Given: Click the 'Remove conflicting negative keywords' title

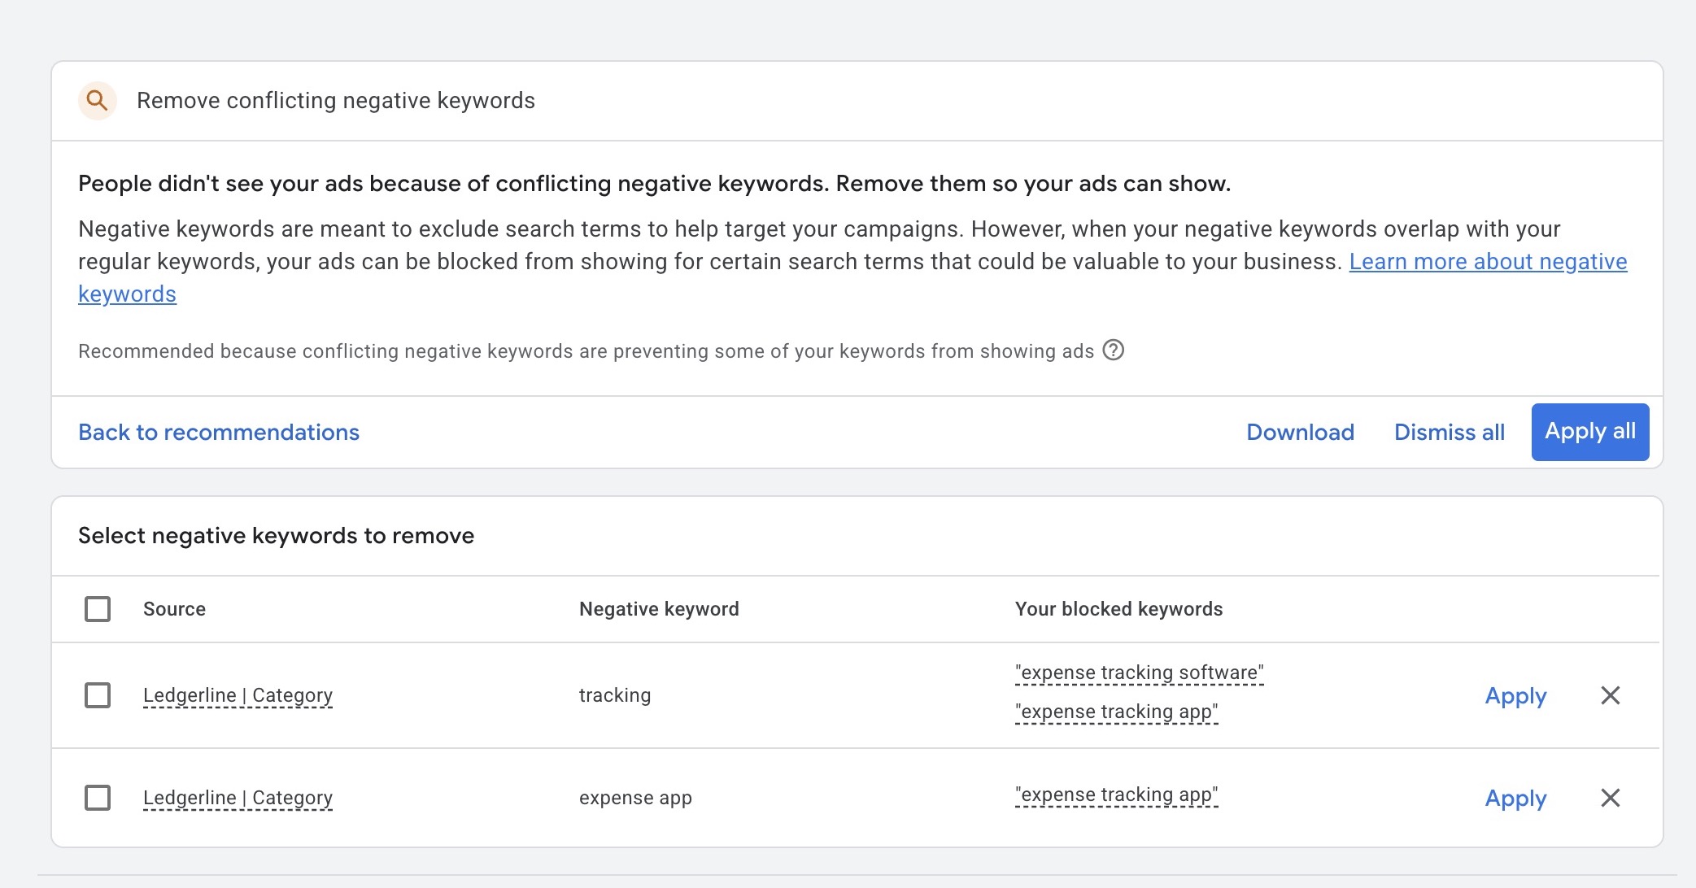Looking at the screenshot, I should 336,101.
